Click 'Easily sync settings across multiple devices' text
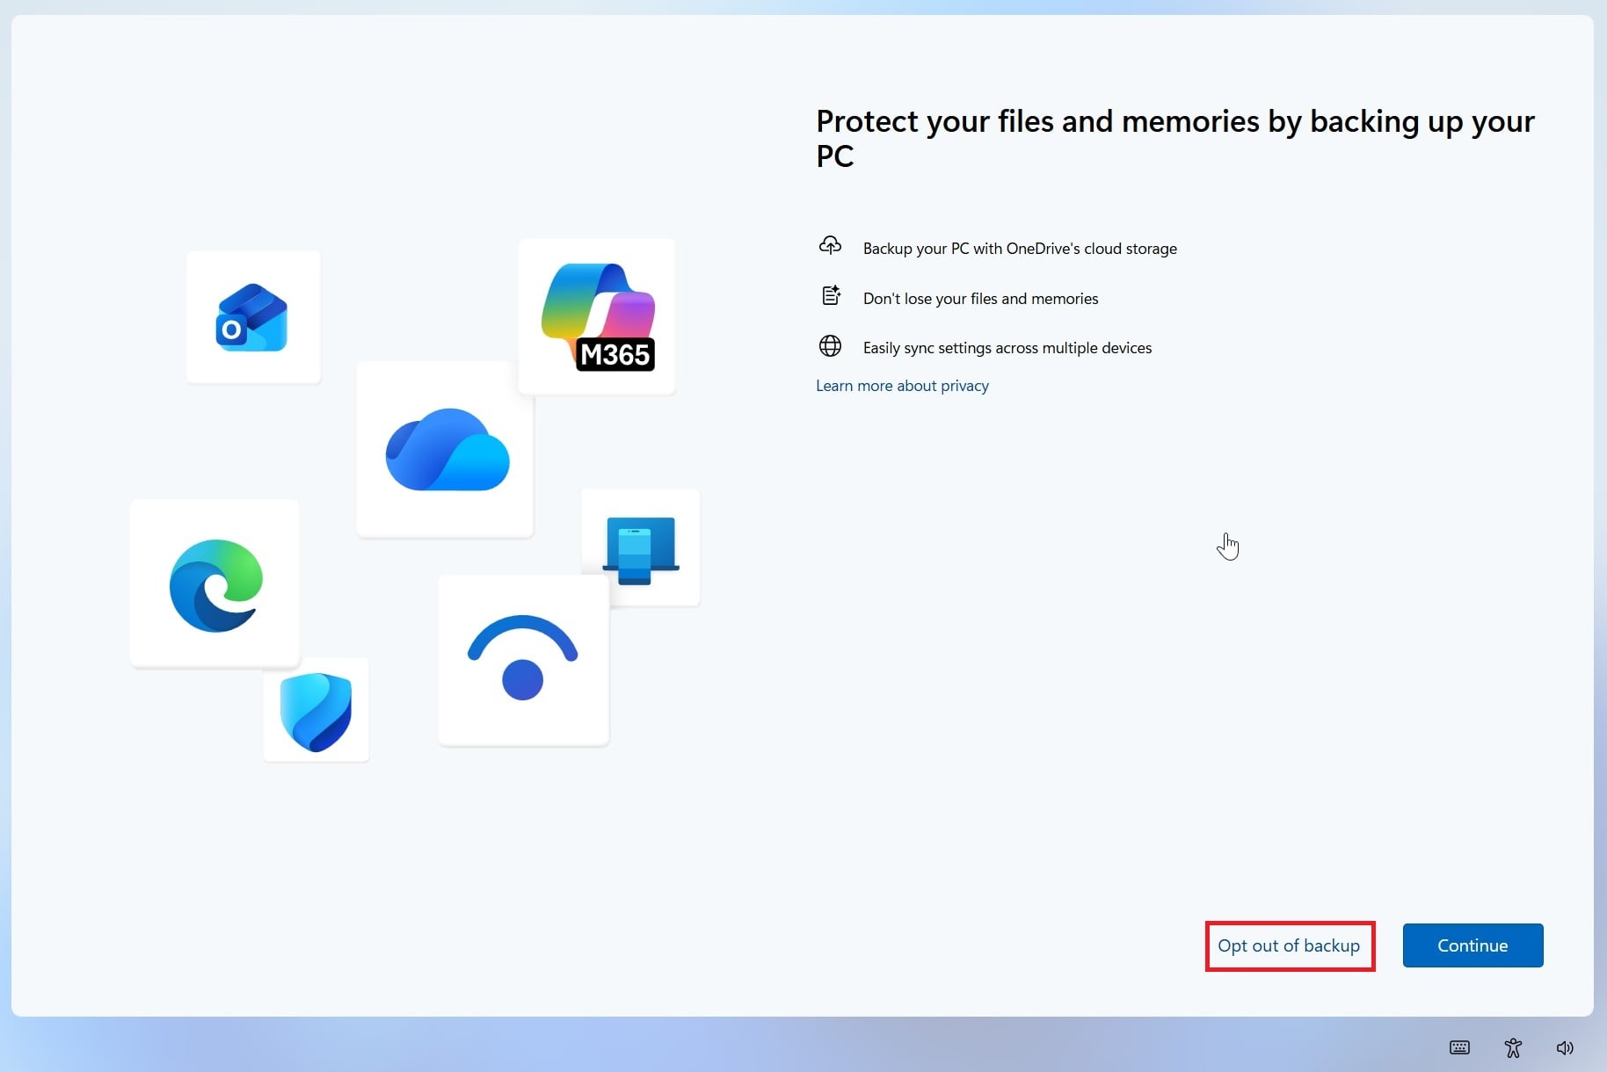1607x1072 pixels. 1007,348
